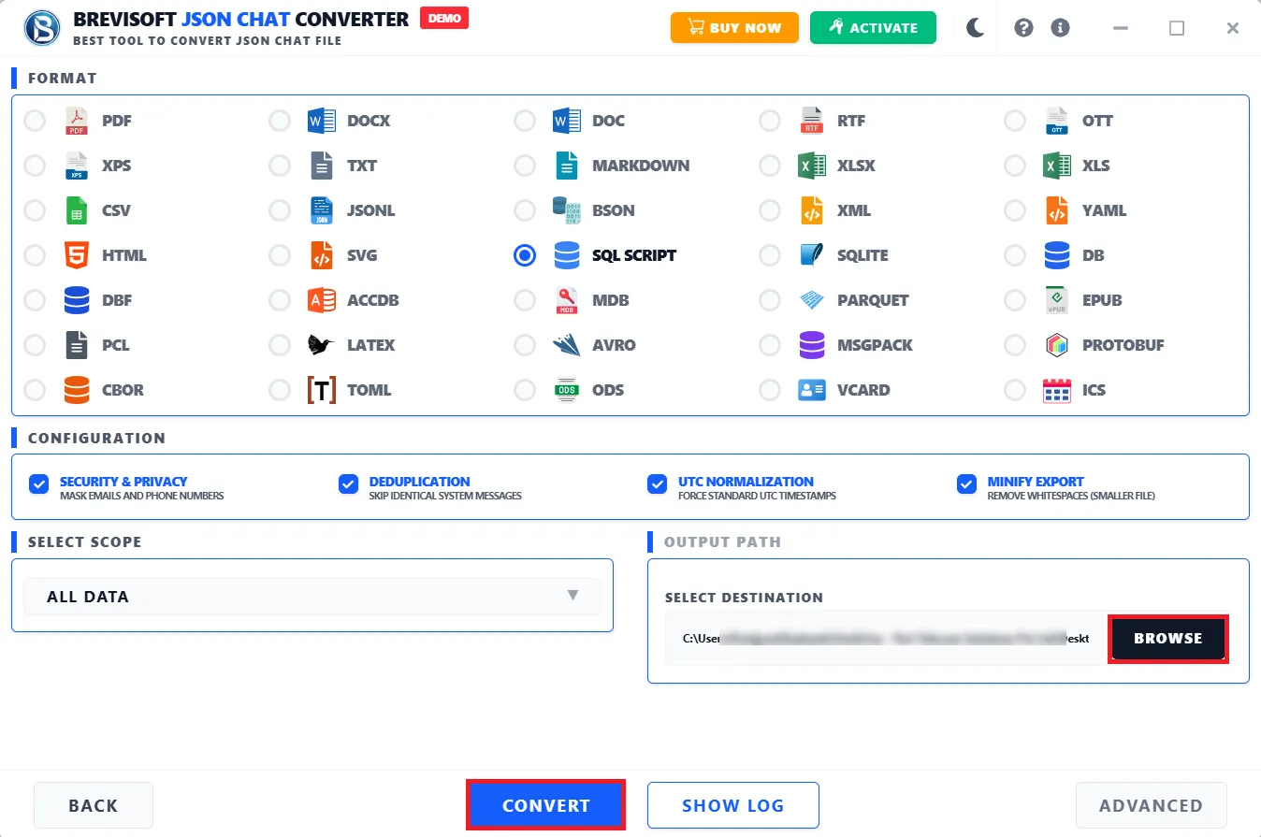Image resolution: width=1261 pixels, height=837 pixels.
Task: Browse for output destination
Action: point(1168,639)
